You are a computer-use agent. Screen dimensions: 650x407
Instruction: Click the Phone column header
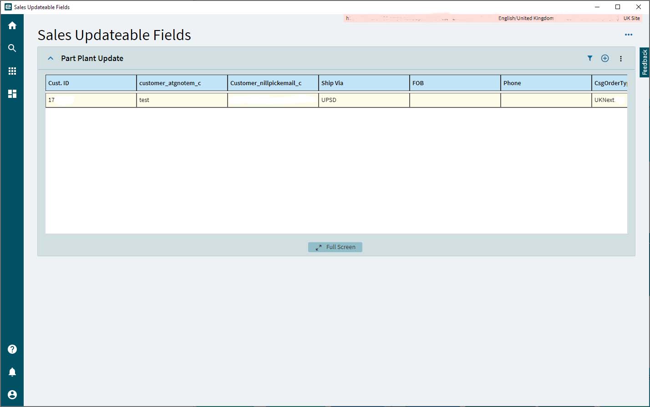pos(546,83)
